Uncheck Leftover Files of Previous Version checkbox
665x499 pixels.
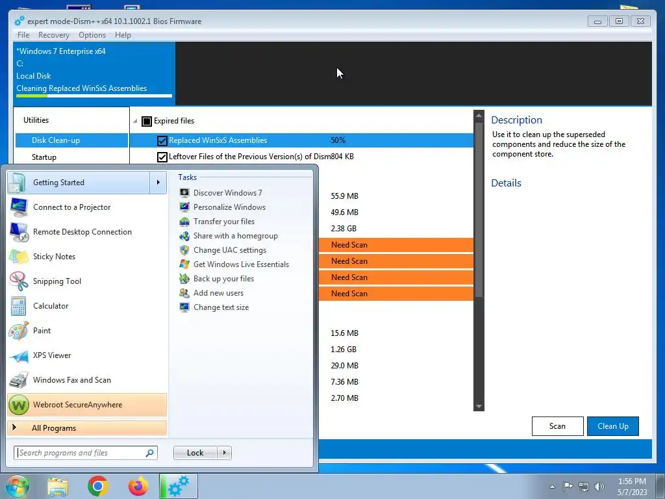[x=162, y=157]
